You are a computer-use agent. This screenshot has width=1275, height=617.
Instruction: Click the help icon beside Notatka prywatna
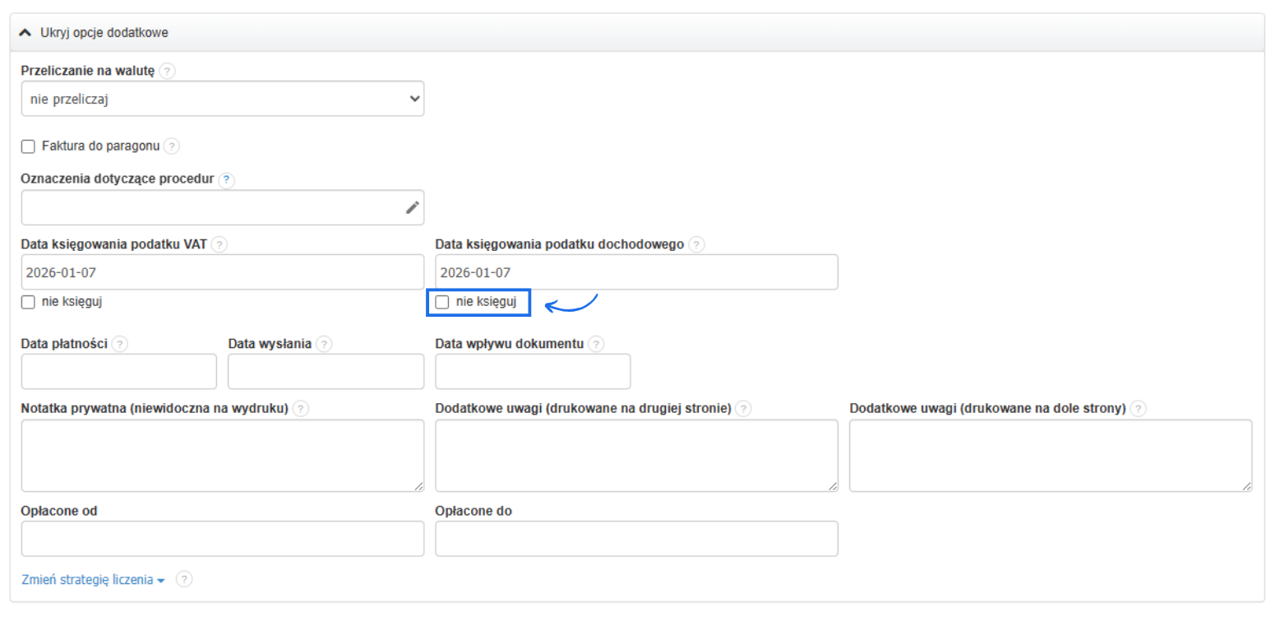tap(301, 408)
